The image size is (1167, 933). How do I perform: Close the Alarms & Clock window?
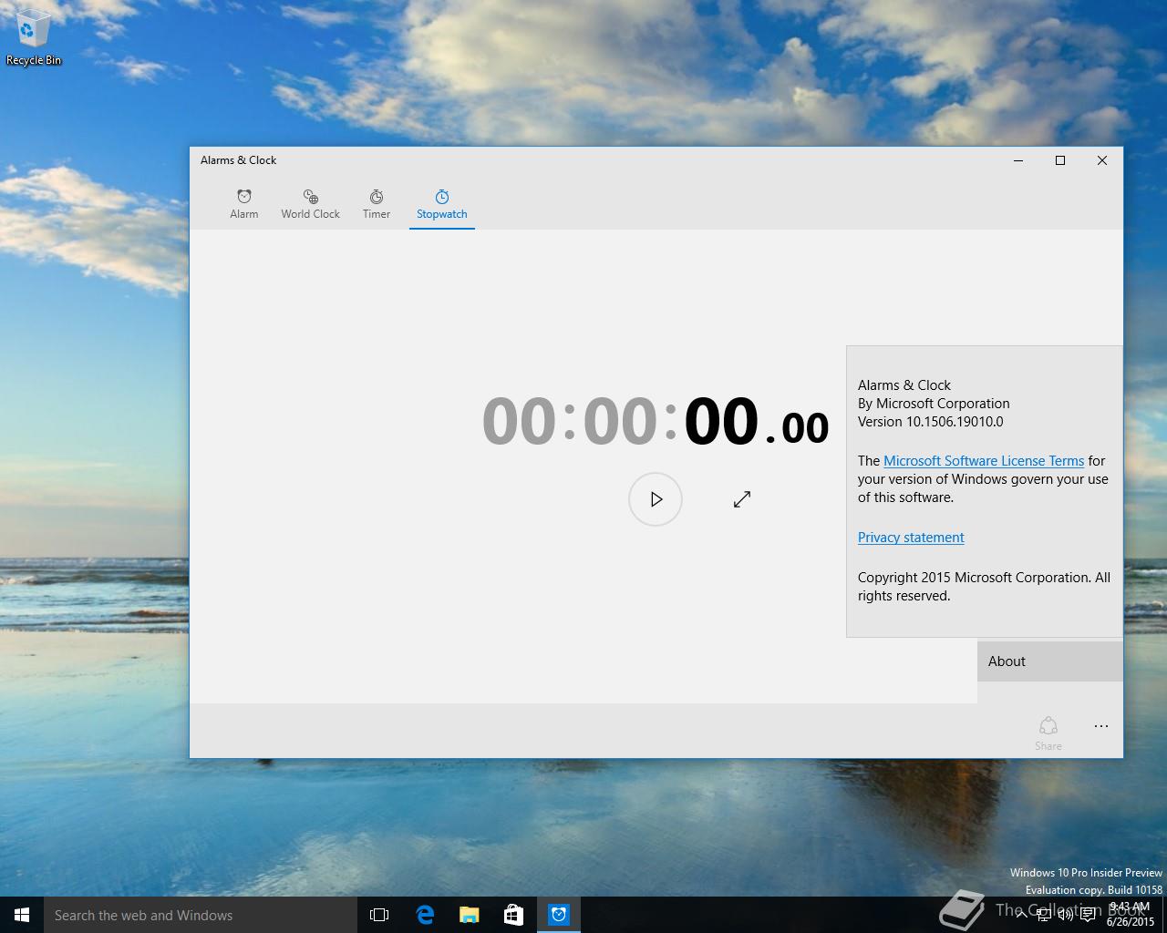point(1102,160)
